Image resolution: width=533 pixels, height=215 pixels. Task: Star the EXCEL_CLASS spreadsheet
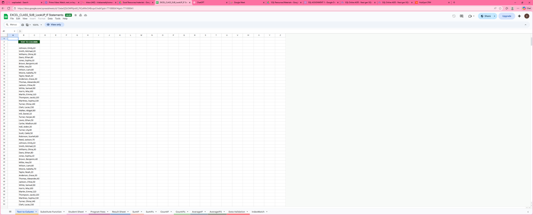point(76,15)
